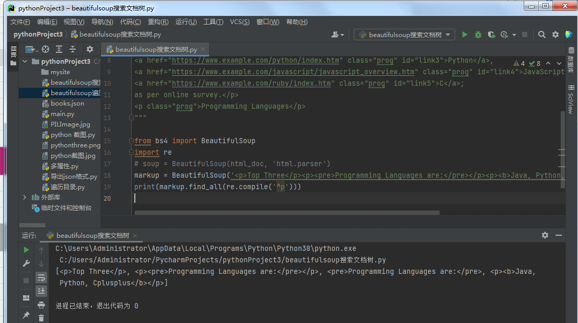578x323 pixels.
Task: Click the ruby/index.htm URL in code
Action: pyautogui.click(x=251, y=83)
